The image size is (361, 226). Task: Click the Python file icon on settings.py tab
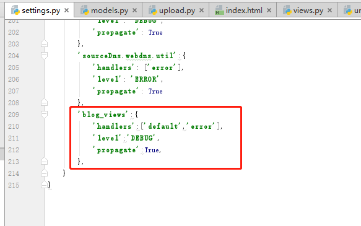(x=15, y=11)
